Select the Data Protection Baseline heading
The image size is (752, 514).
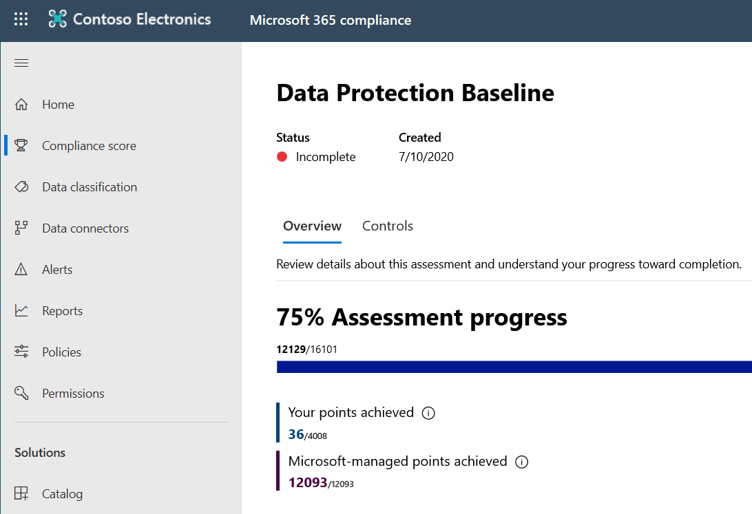(415, 93)
